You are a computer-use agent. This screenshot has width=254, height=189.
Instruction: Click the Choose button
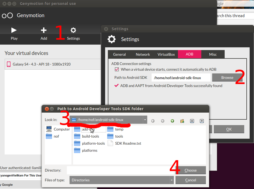coord(191,170)
